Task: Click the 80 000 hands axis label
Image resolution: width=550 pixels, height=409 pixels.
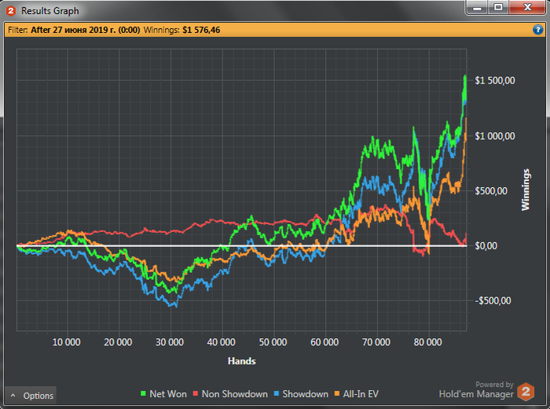Action: (428, 342)
